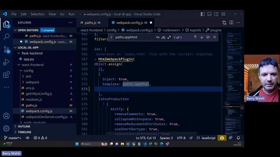Click the Synchronize Changes status icon
Viewport: 280px width, 157px height.
[x=28, y=138]
